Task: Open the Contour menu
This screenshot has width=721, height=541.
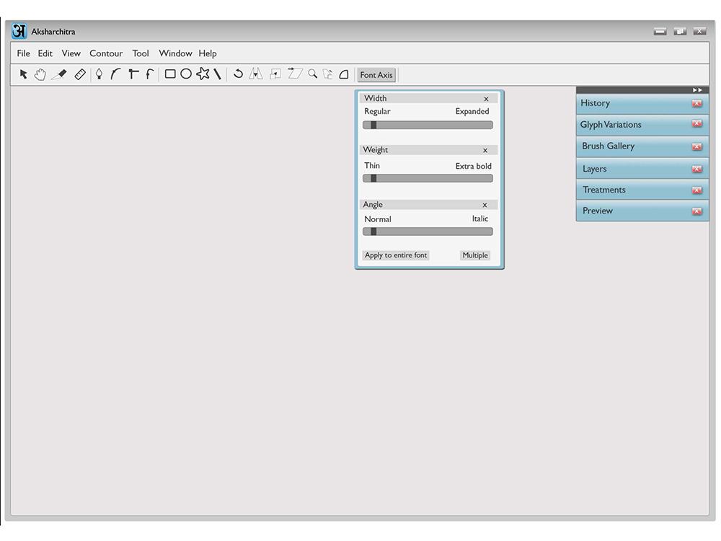Action: [106, 53]
